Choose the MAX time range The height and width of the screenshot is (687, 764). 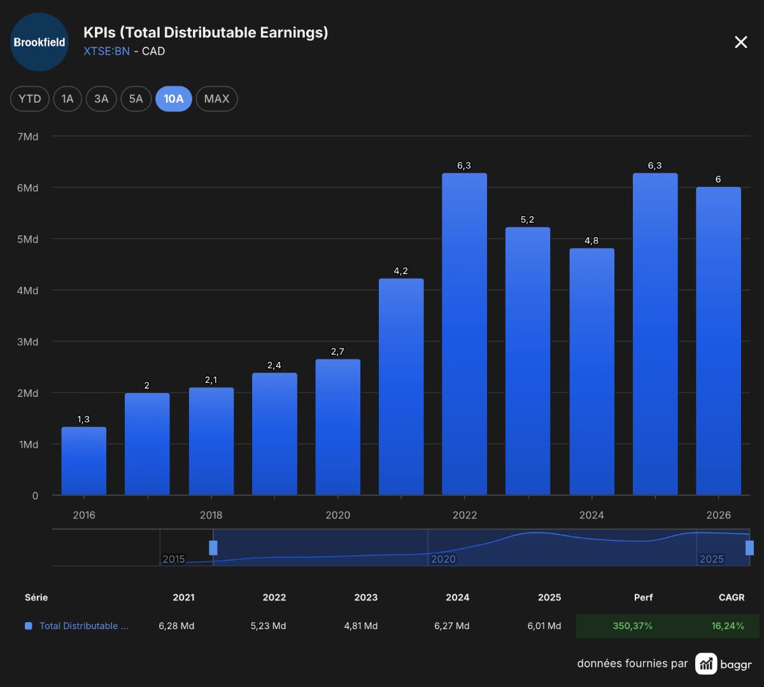216,99
